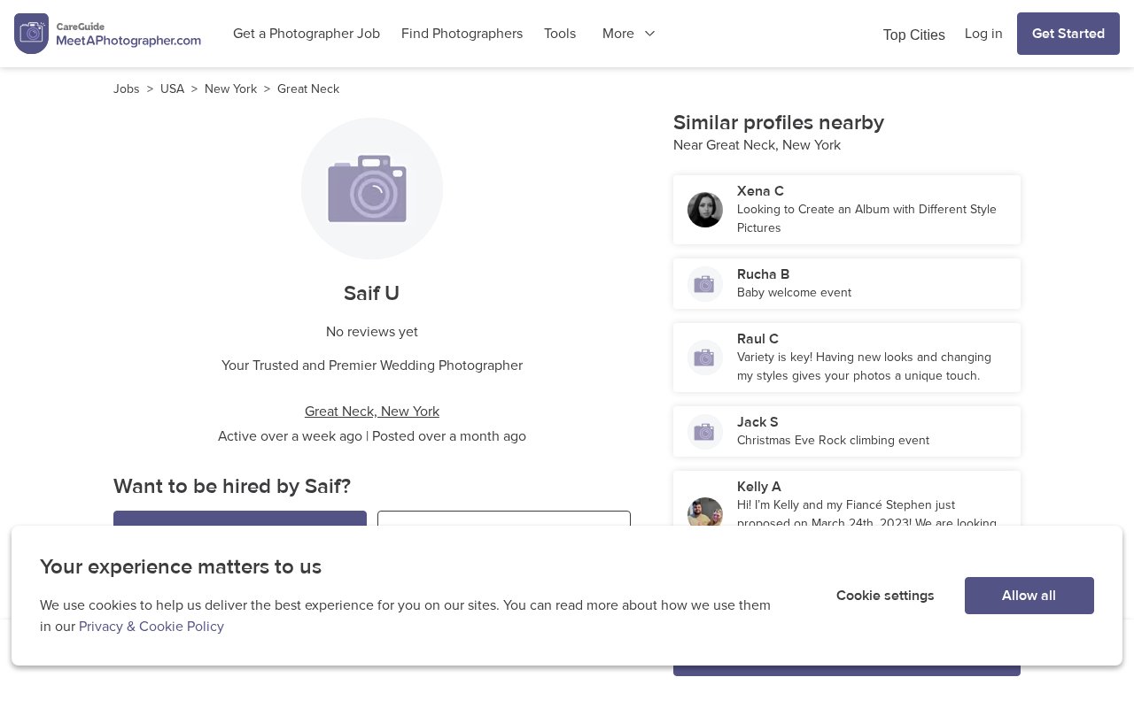Expand the More dropdown menu
1134x708 pixels.
[x=629, y=34]
